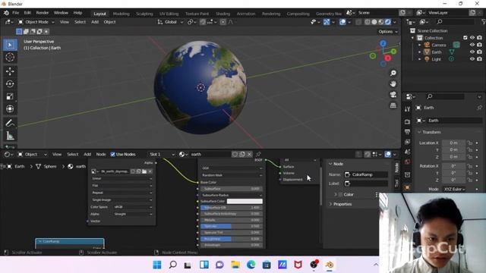The image size is (486, 273).
Task: Click the Subsurface Color swatch
Action: coord(245,201)
